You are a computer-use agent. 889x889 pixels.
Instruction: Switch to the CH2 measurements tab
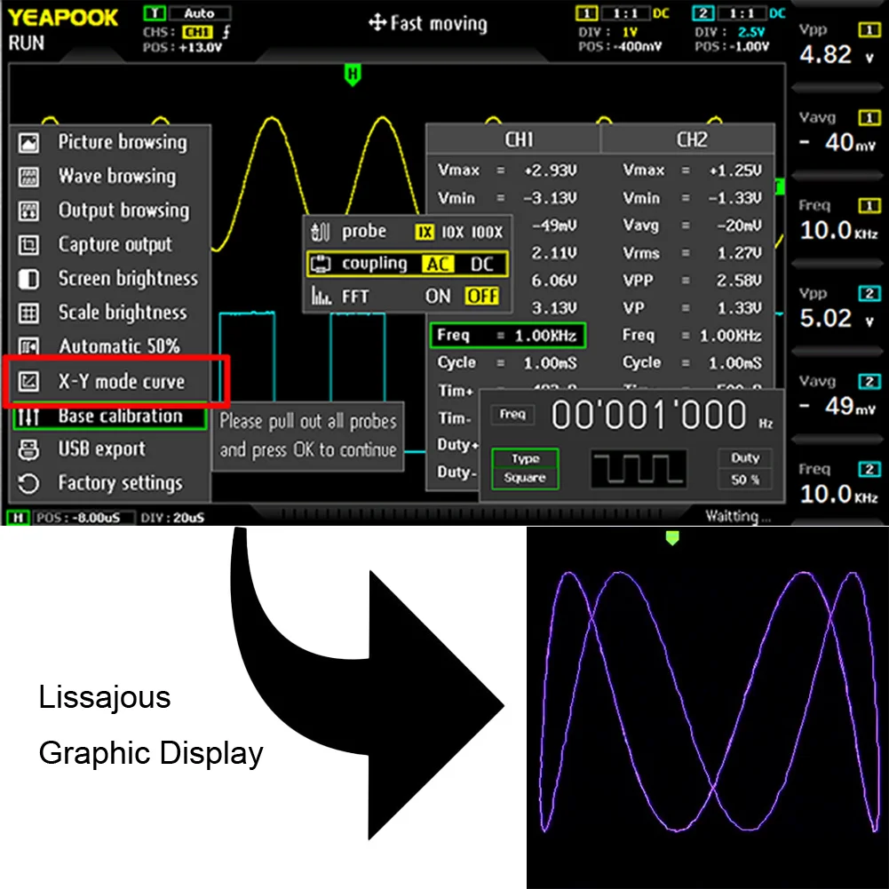[689, 139]
